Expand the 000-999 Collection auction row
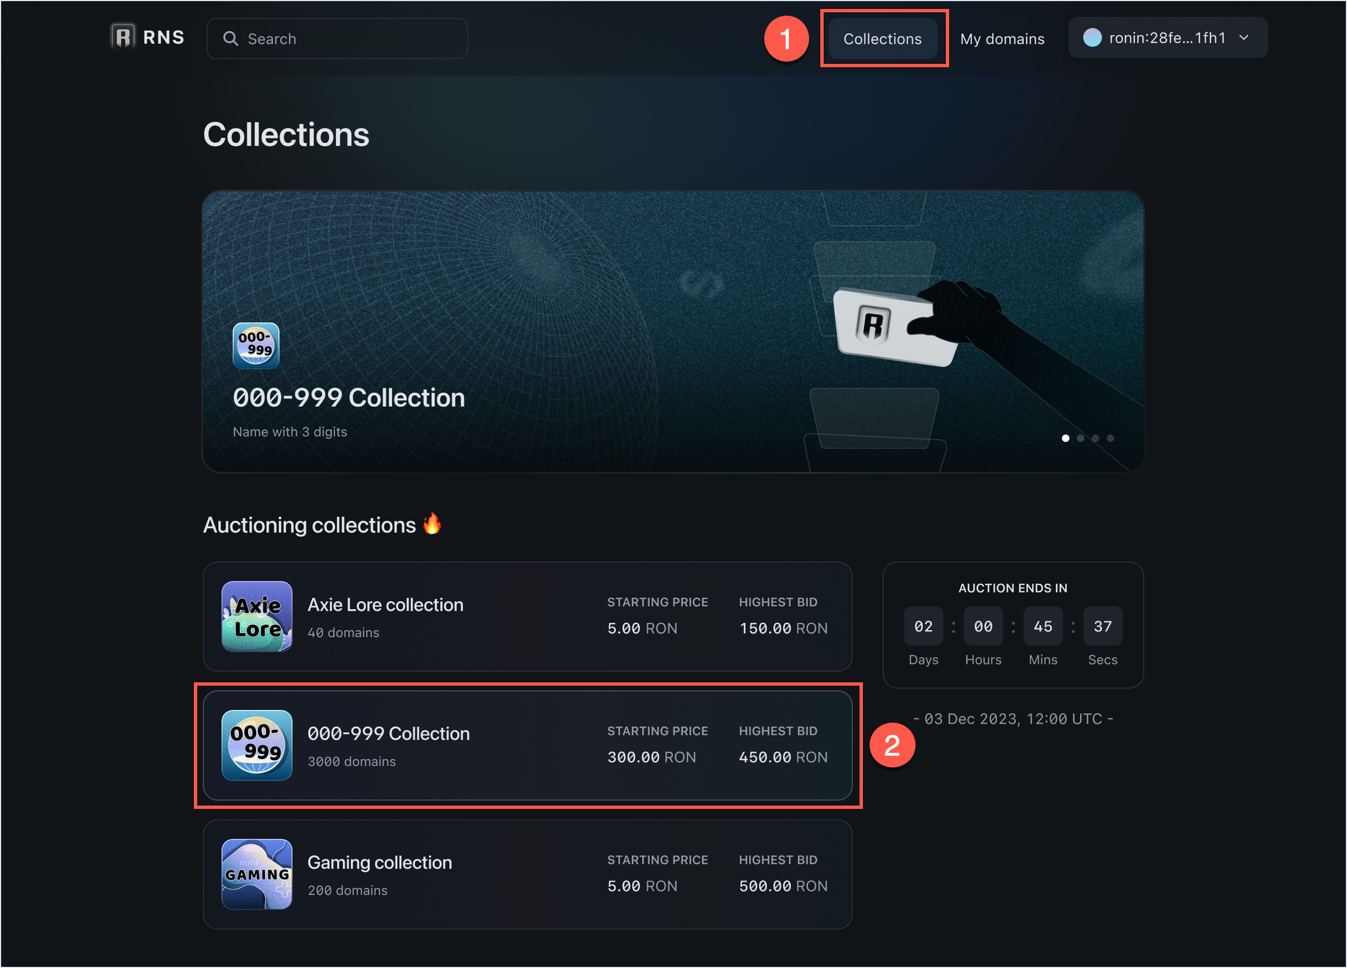 click(x=528, y=746)
